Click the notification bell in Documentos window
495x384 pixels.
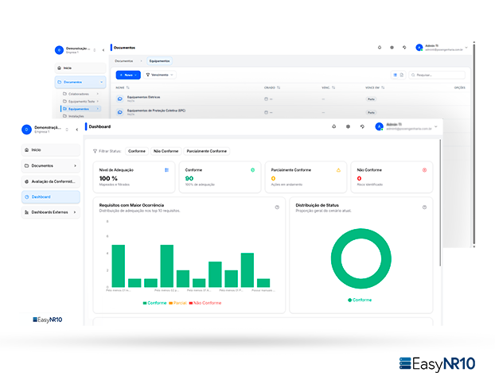(380, 48)
